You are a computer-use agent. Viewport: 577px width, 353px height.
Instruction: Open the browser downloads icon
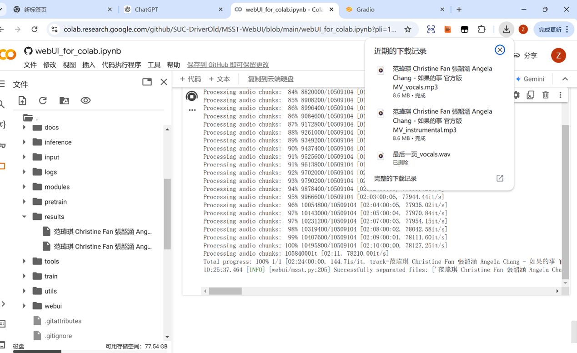(x=506, y=30)
